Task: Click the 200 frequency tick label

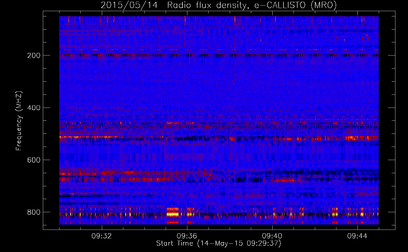Action: click(34, 55)
